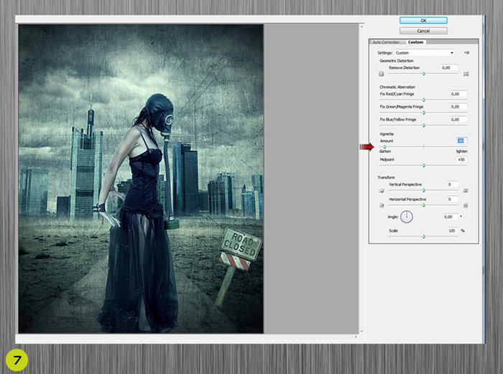Viewport: 503px width, 374px height.
Task: Click the Scale percentage input field
Action: [x=452, y=230]
